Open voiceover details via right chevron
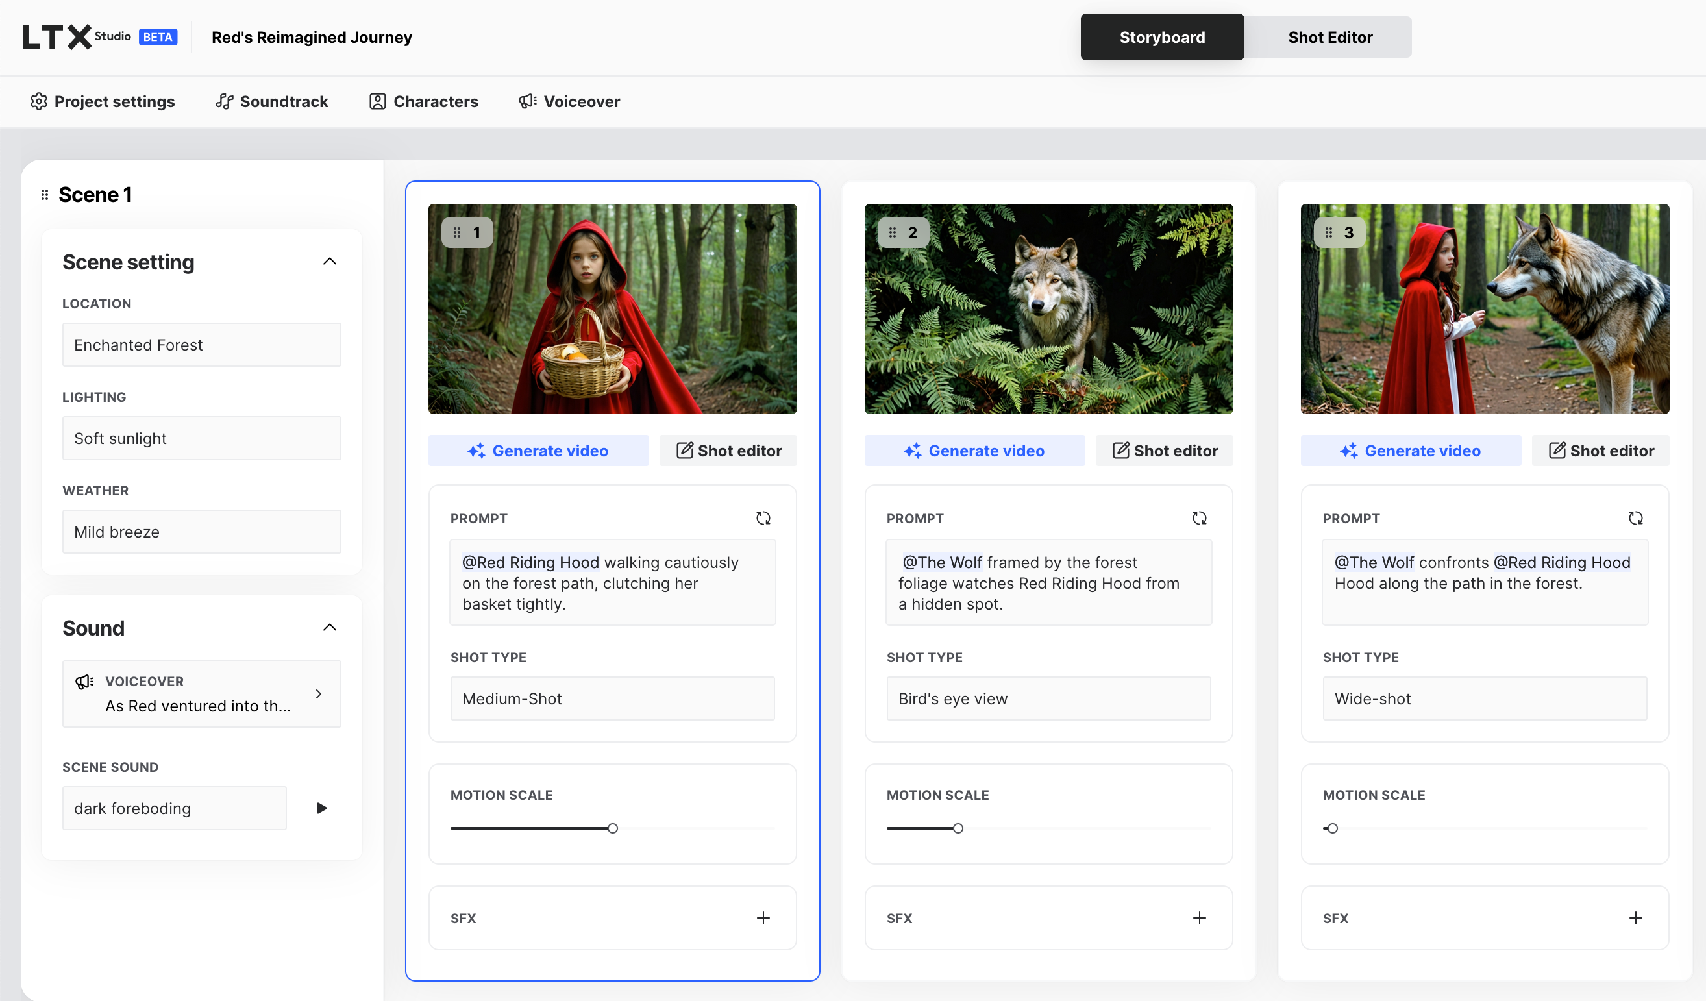Screen dimensions: 1706x1001 pos(318,694)
